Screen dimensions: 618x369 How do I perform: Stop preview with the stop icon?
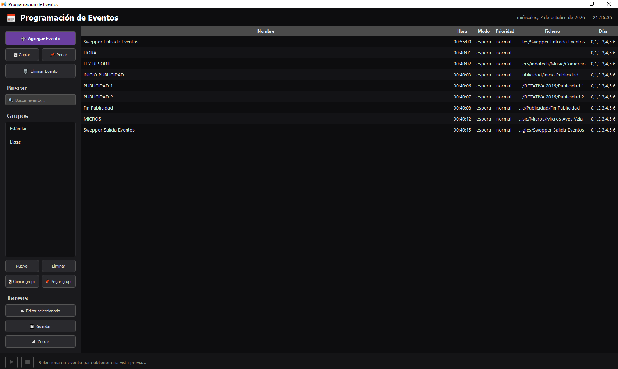pyautogui.click(x=28, y=362)
